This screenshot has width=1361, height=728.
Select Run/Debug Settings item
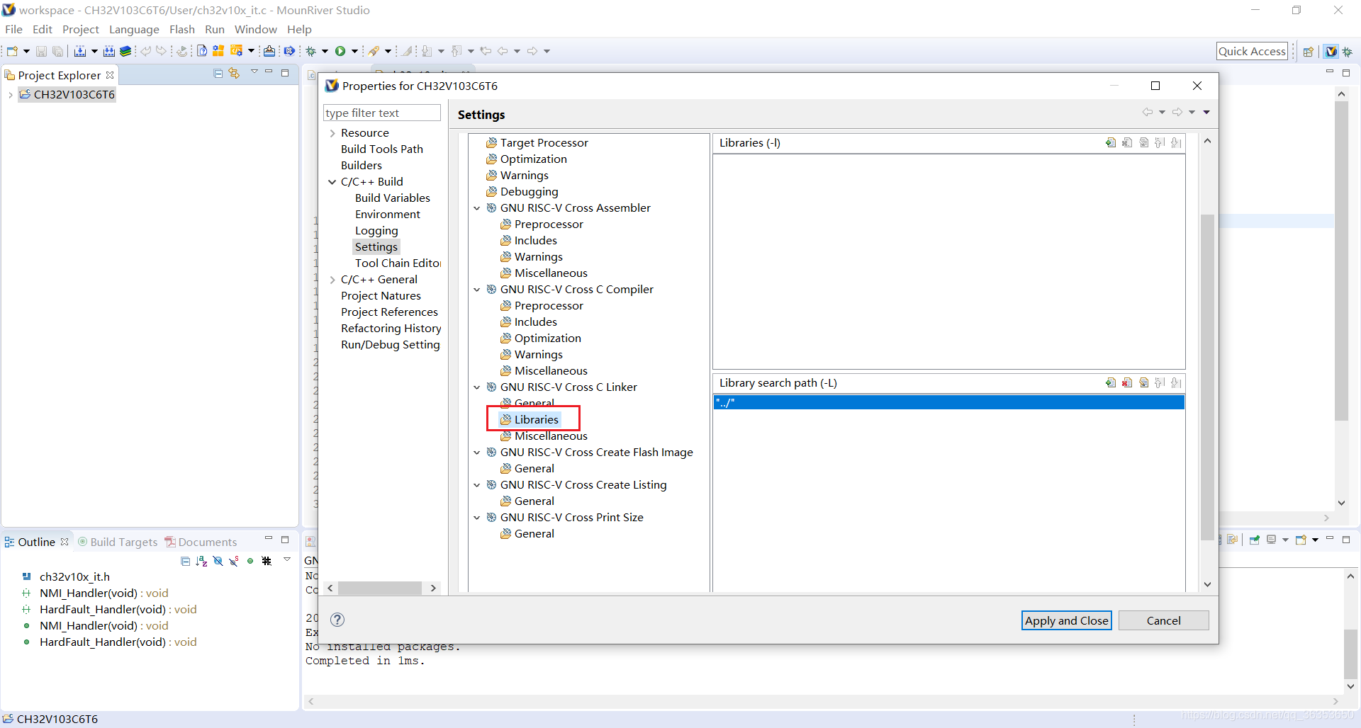[x=390, y=344]
